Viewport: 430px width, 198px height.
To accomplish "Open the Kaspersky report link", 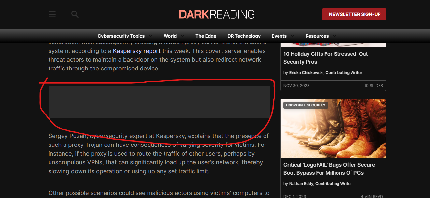I will [x=136, y=51].
